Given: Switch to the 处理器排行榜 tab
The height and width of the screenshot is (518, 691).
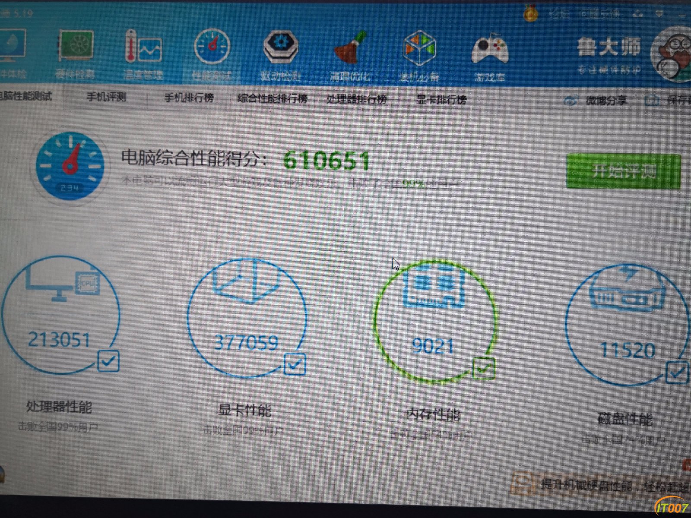Looking at the screenshot, I should [x=356, y=99].
